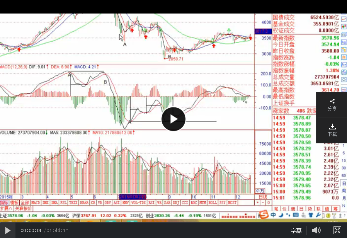347x238 pixels.
Task: Toggle the Sogou punctuation mode icon
Action: (x=288, y=215)
